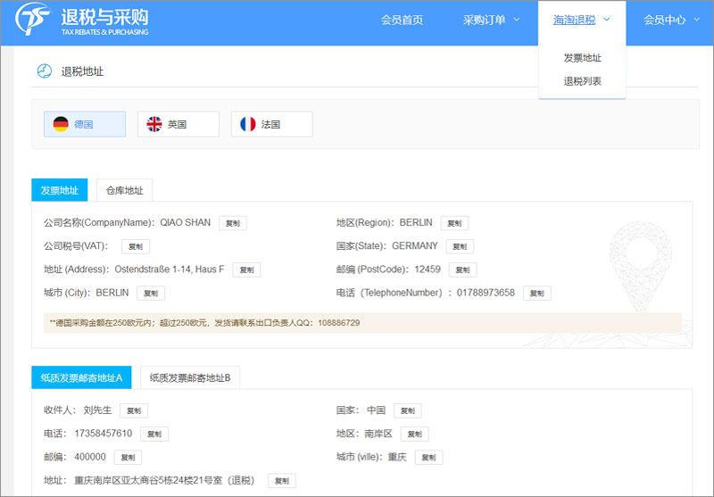This screenshot has width=714, height=497.
Task: Select 法国 country option
Action: [272, 124]
